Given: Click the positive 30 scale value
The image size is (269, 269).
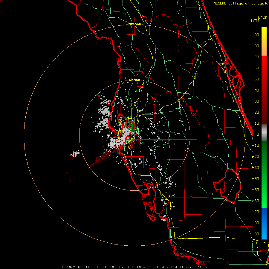Looking at the screenshot, I should click(x=257, y=101).
